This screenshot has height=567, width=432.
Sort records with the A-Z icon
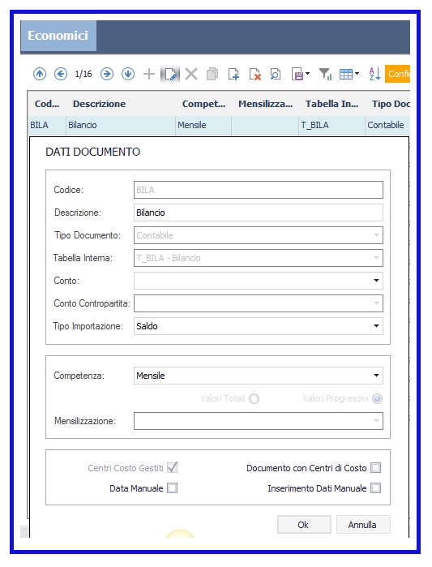374,74
